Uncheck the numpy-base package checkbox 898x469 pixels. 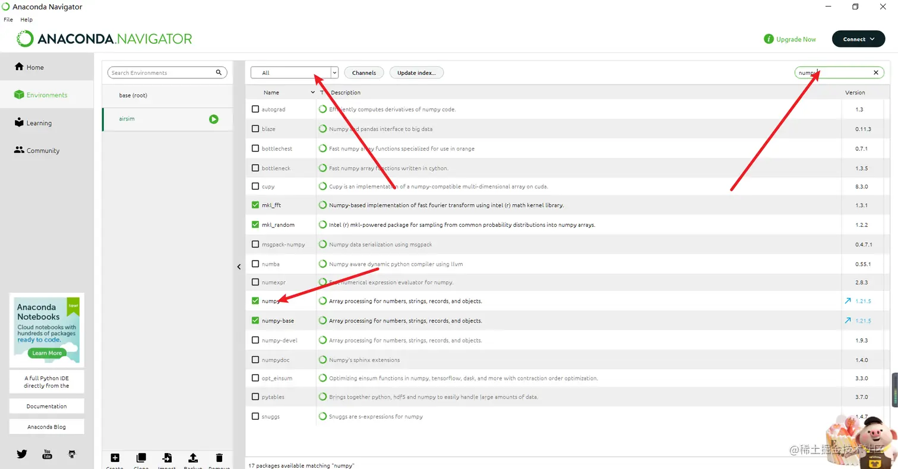pos(255,321)
